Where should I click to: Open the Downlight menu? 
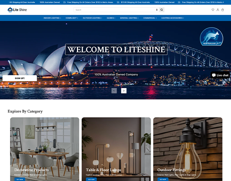[x=72, y=18]
